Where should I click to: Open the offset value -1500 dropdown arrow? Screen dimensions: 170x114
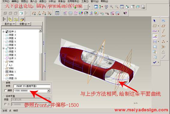(49, 91)
